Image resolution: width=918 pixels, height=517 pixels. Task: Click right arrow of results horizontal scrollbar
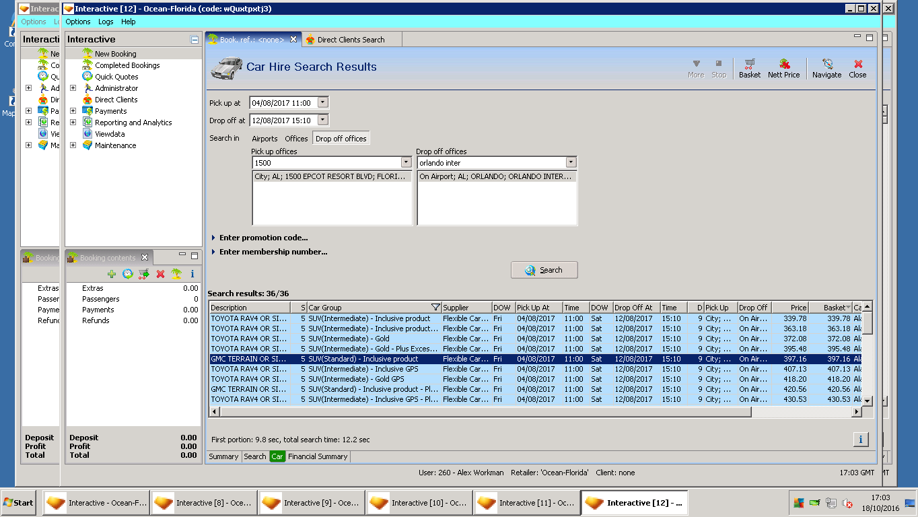pos(857,411)
